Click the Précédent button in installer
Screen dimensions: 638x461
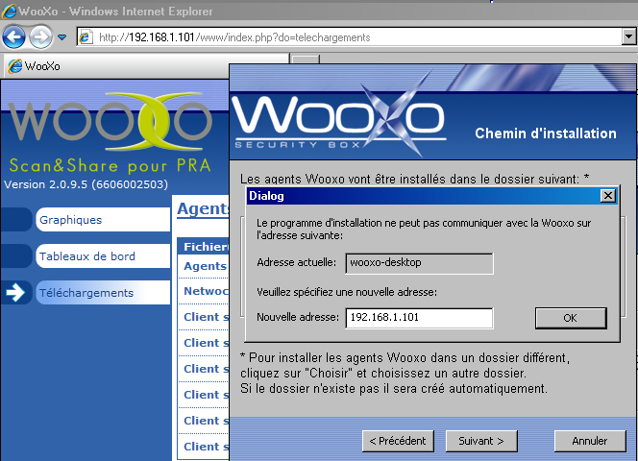point(398,441)
